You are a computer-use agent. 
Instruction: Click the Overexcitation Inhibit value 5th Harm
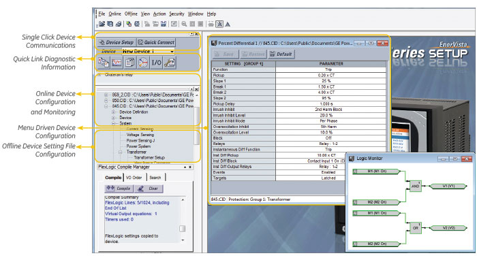pos(331,127)
